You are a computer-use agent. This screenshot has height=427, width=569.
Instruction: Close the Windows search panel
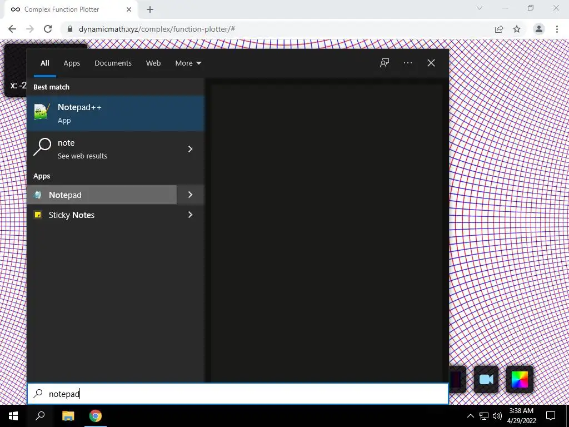[431, 63]
